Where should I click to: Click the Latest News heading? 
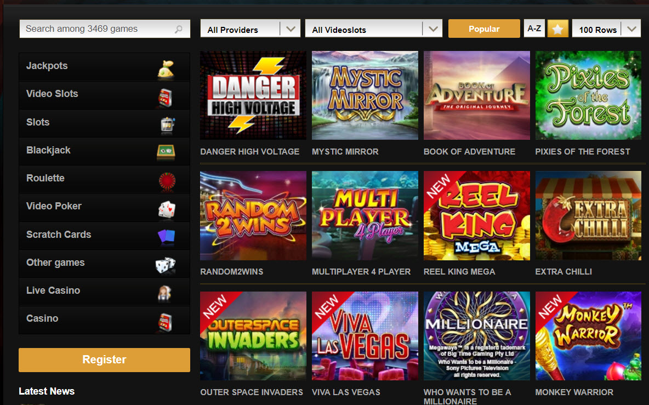coord(47,391)
